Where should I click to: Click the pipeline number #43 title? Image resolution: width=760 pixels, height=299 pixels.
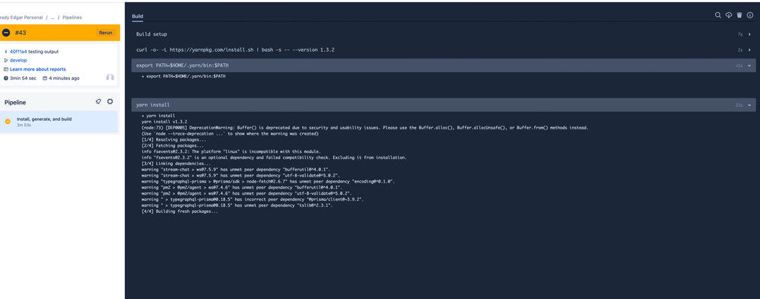21,33
